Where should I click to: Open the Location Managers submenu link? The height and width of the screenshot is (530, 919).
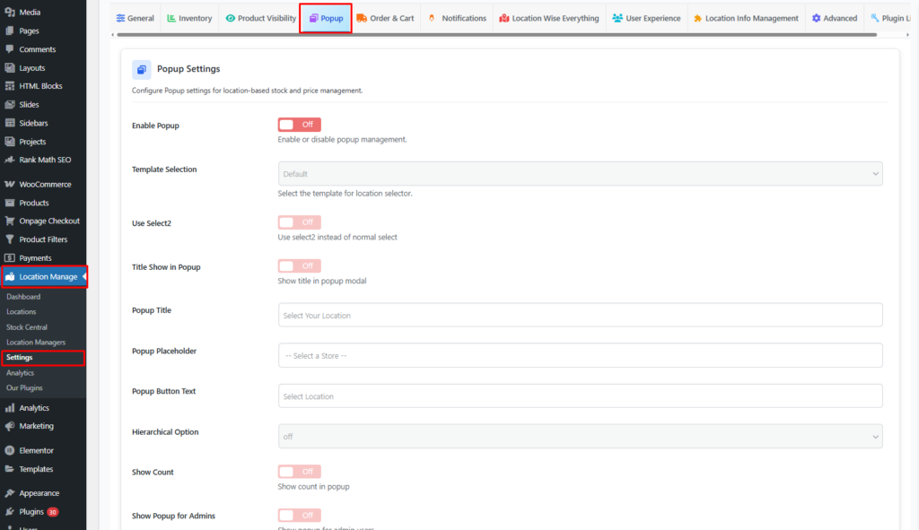[x=36, y=343]
